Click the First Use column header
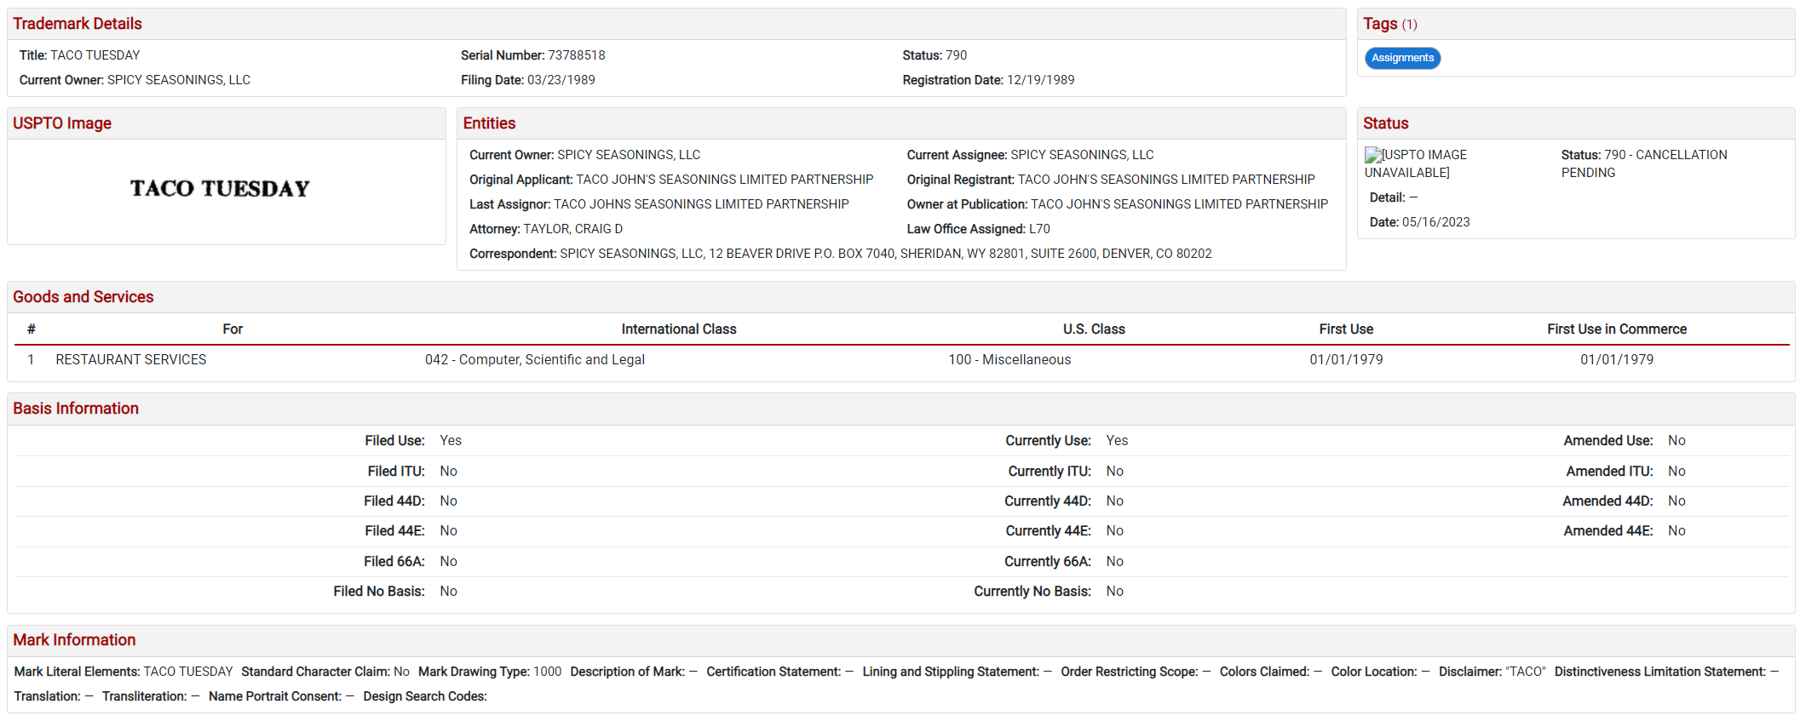This screenshot has width=1800, height=715. 1346,329
